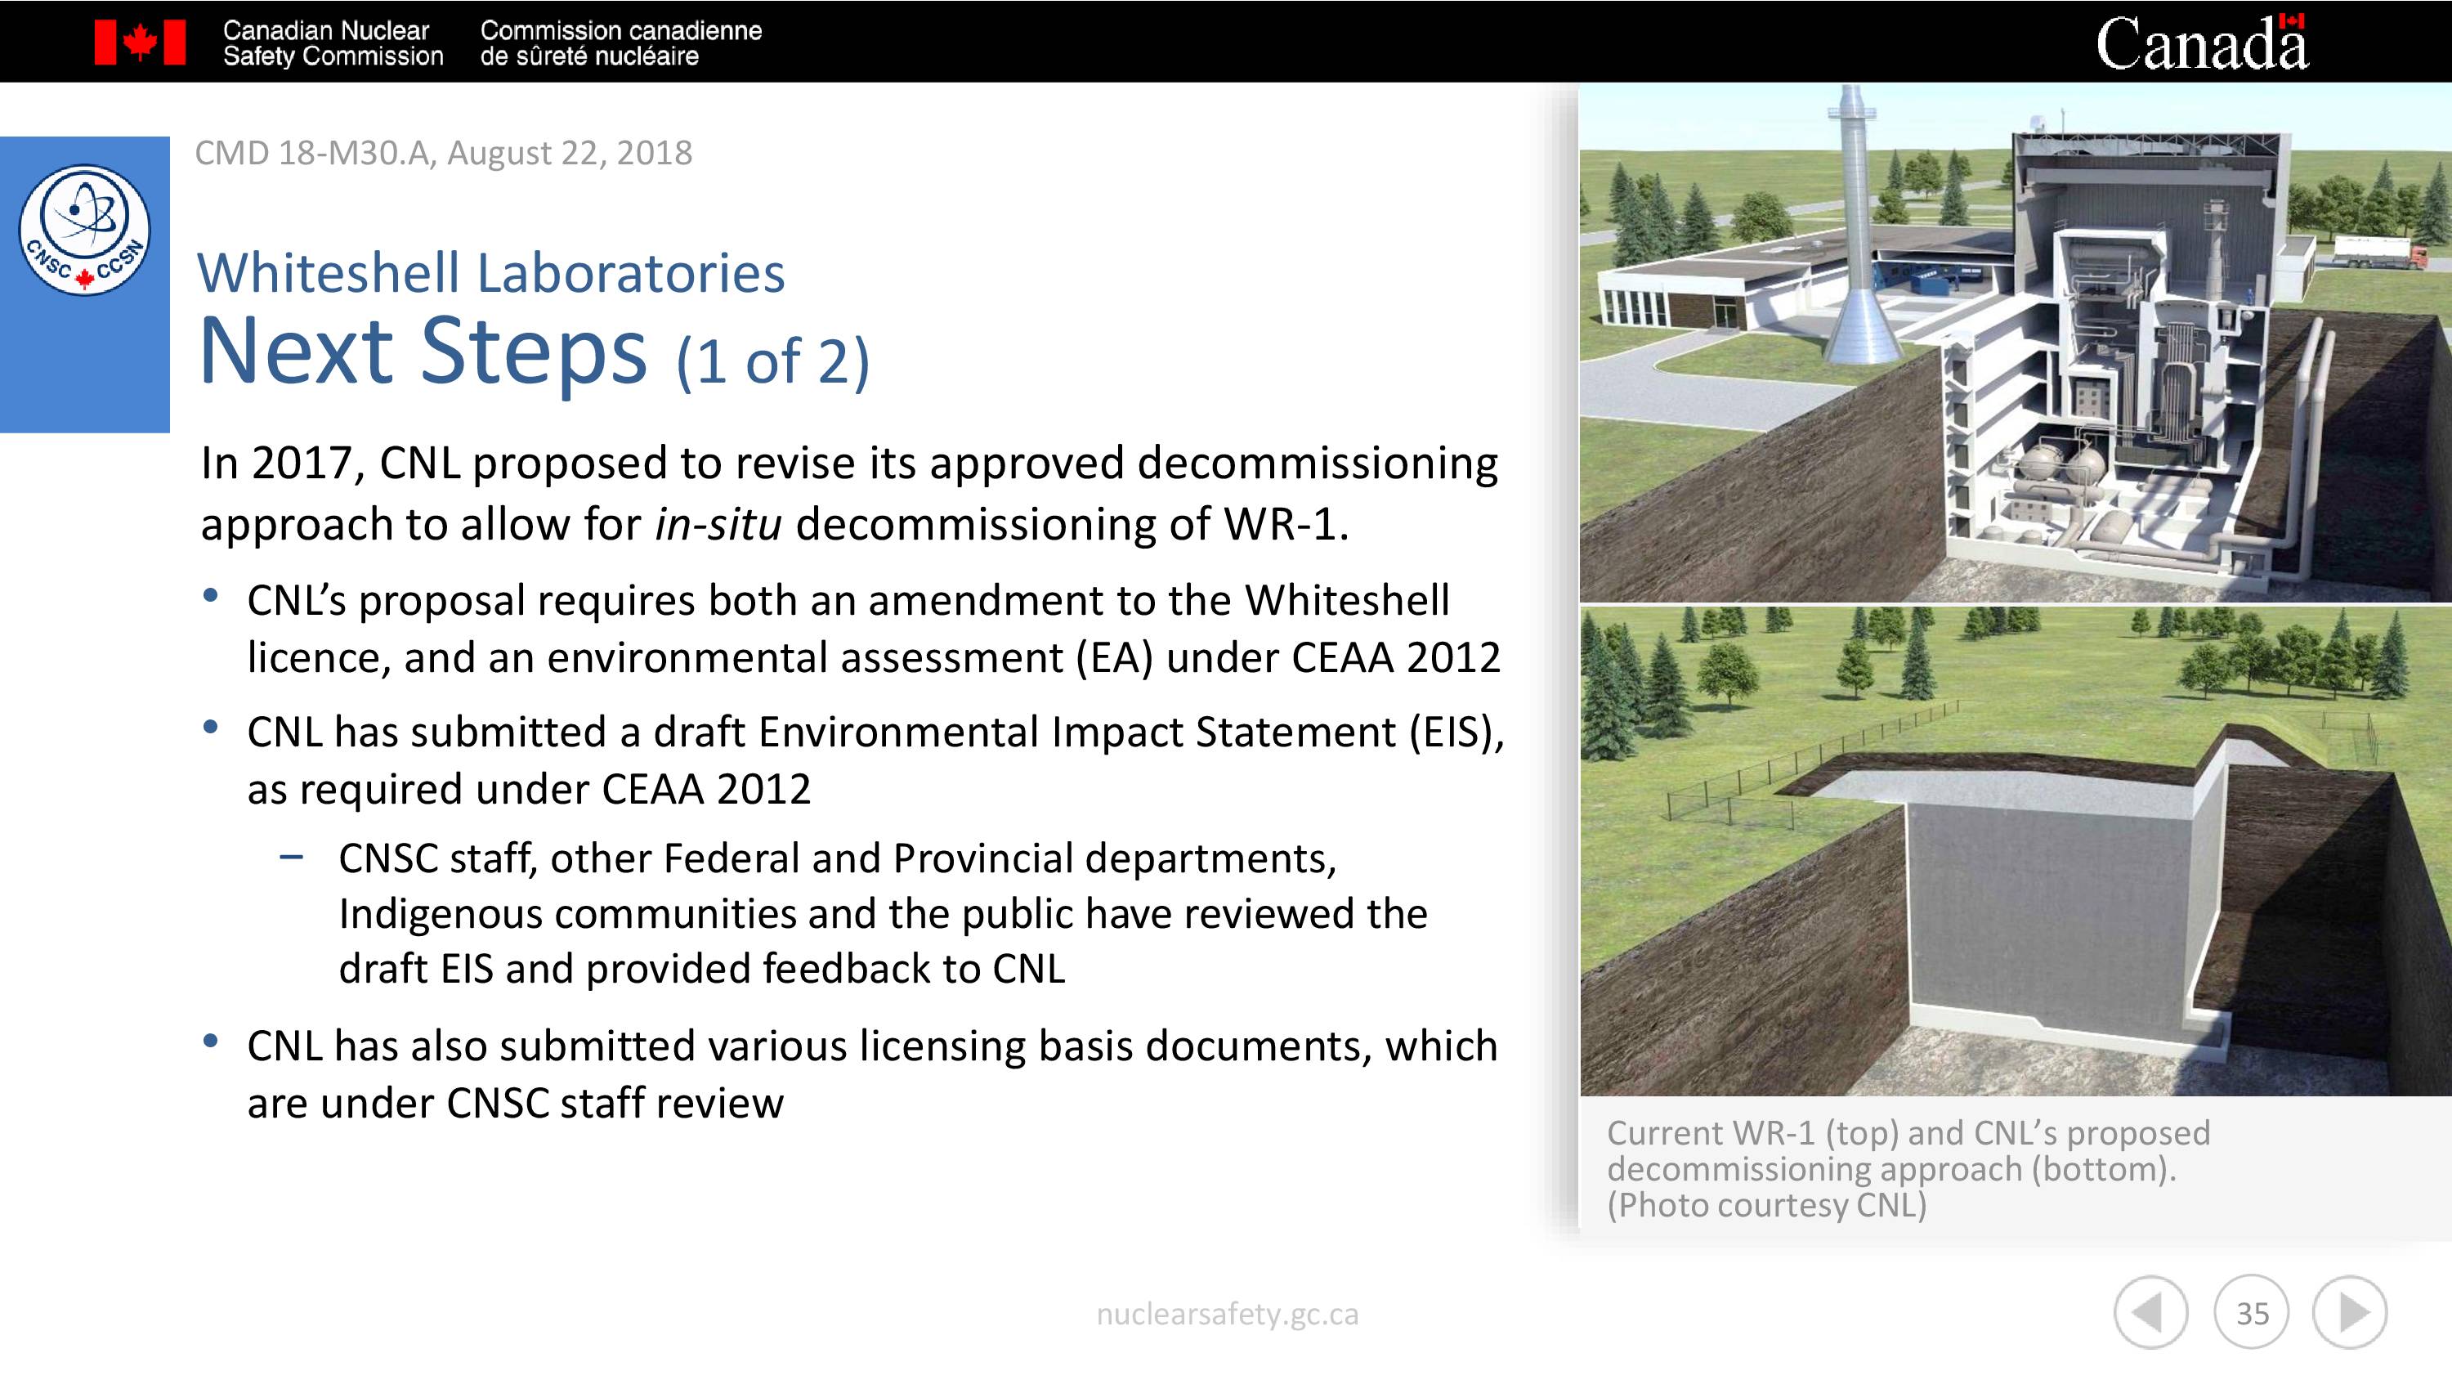
Task: Advance with the next slide arrow
Action: [2350, 1312]
